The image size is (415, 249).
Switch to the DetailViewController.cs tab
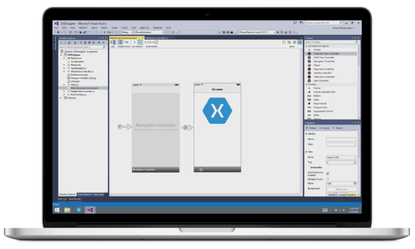point(157,38)
